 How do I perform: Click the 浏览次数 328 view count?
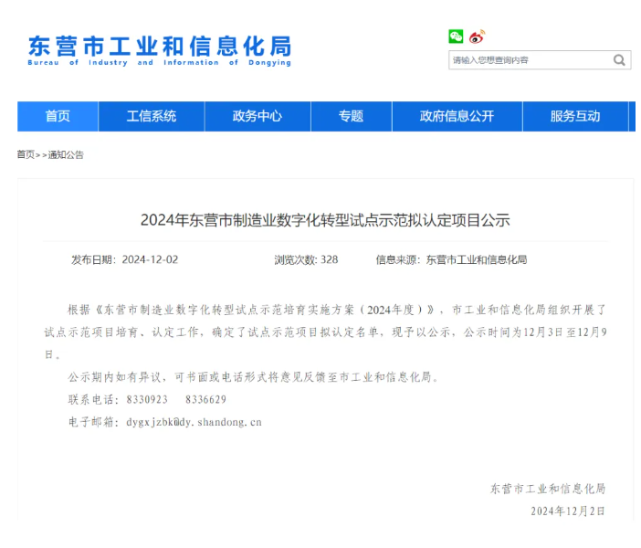point(306,259)
